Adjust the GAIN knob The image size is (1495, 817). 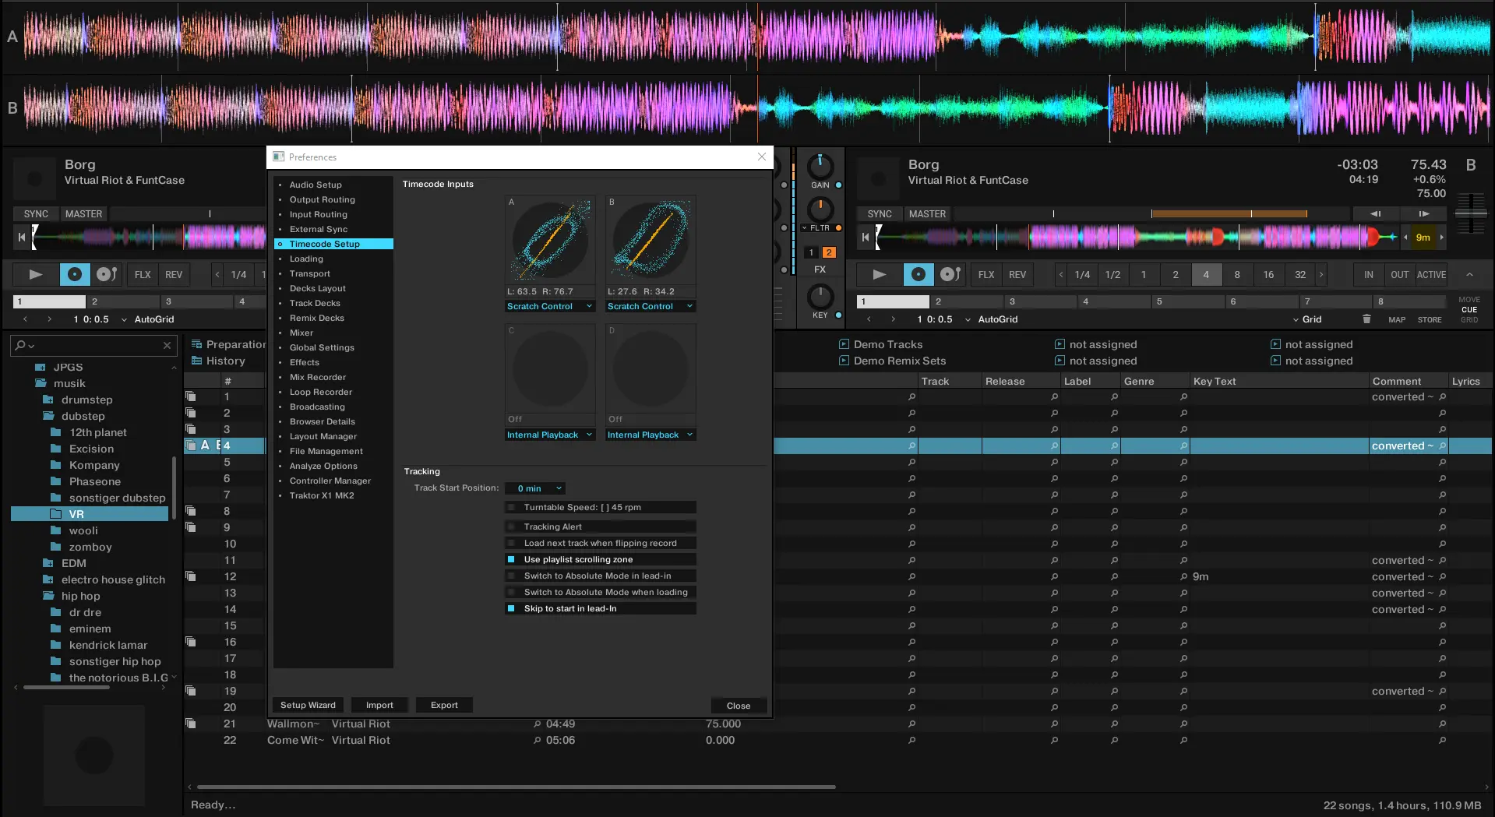(820, 166)
